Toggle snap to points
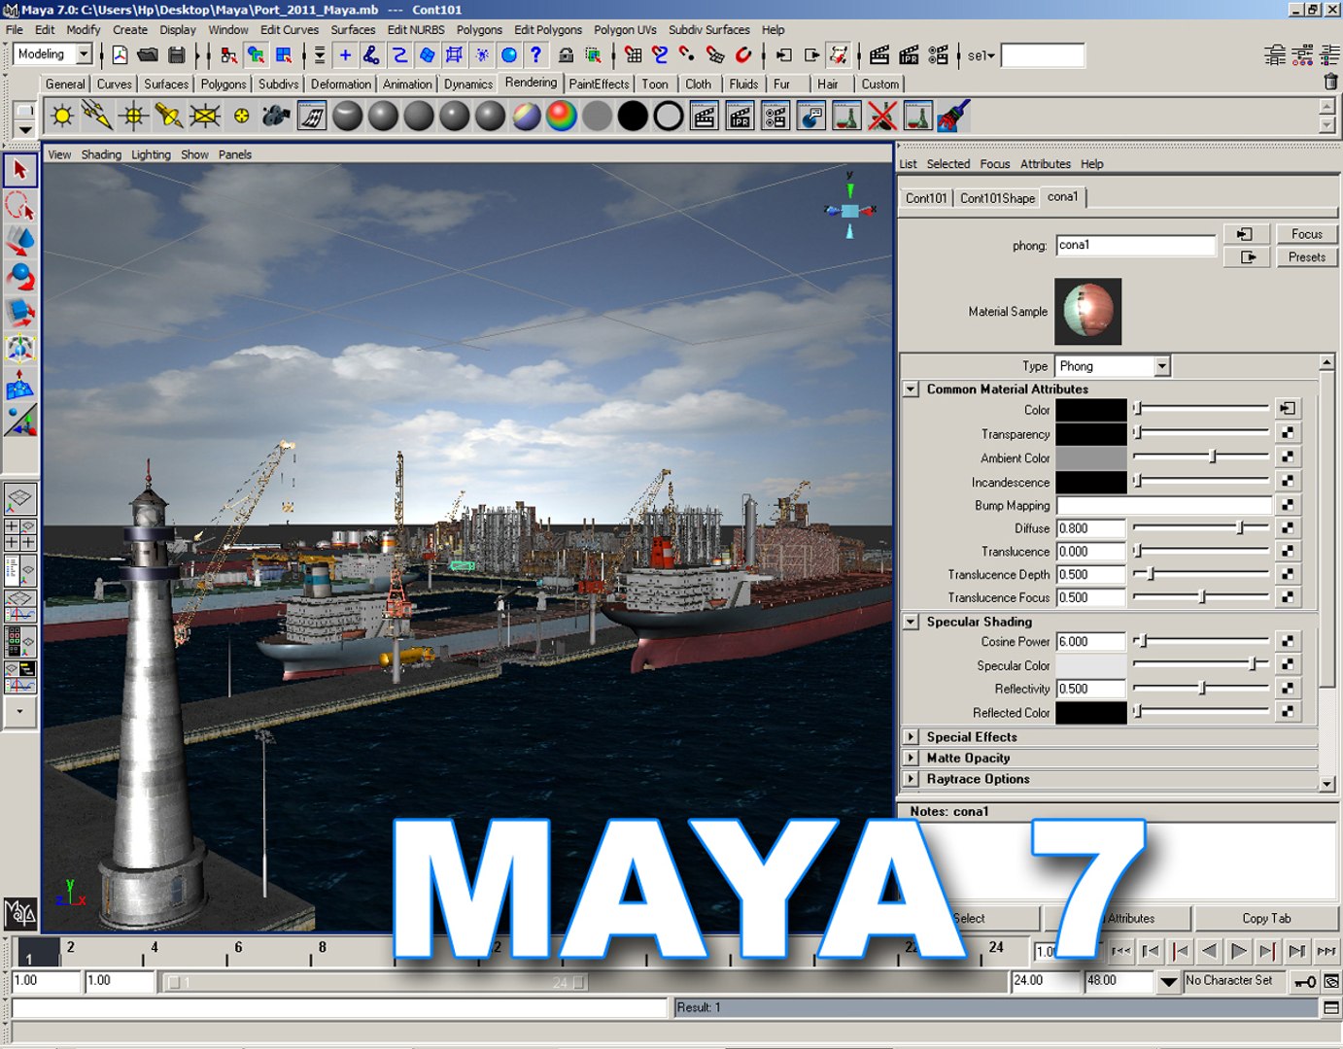 pyautogui.click(x=687, y=55)
